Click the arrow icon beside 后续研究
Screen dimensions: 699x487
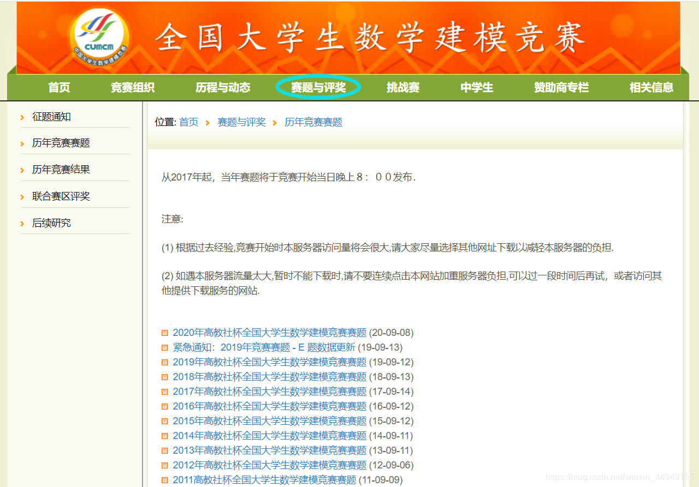tap(22, 224)
